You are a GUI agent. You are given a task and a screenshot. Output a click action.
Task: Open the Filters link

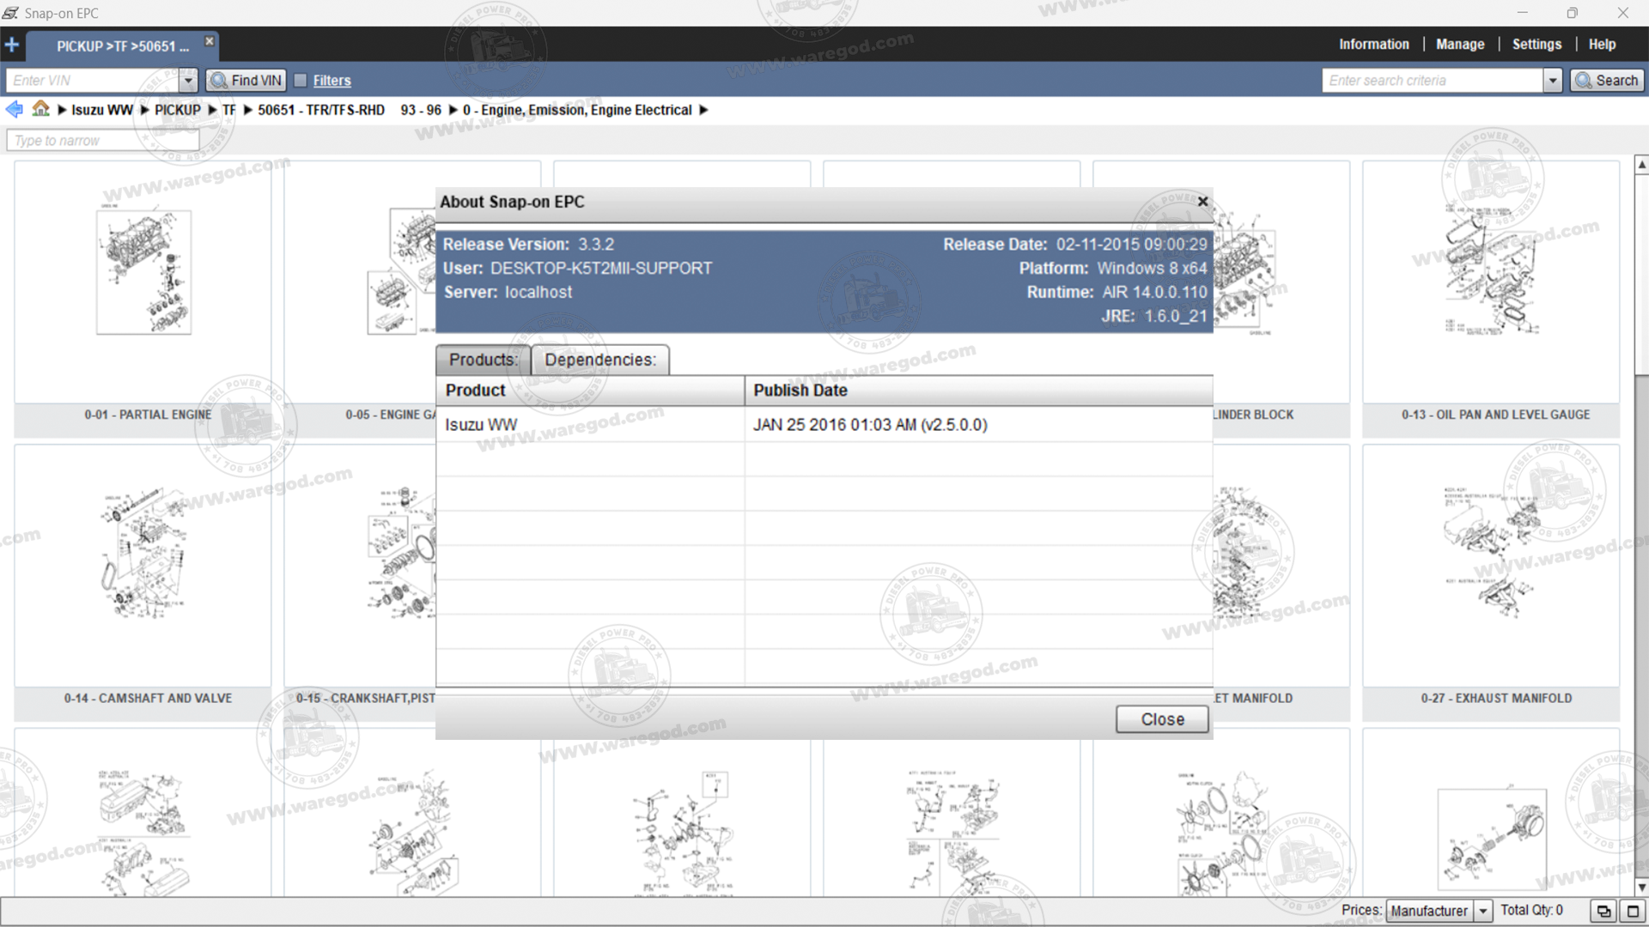[332, 81]
